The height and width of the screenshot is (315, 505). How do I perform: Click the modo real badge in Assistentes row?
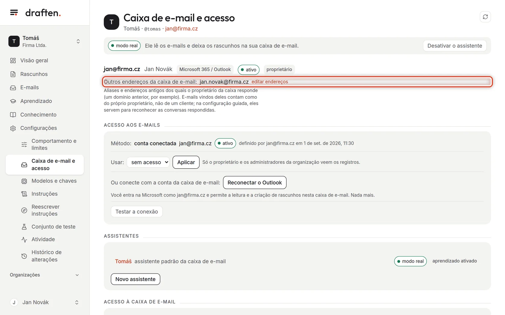(x=410, y=261)
